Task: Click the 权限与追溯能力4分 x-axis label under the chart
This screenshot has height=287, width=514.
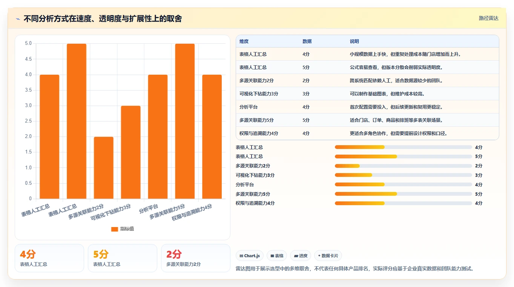Action: [192, 212]
